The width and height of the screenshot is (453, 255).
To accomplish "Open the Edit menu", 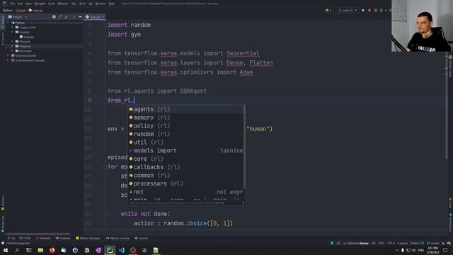I will point(21,4).
